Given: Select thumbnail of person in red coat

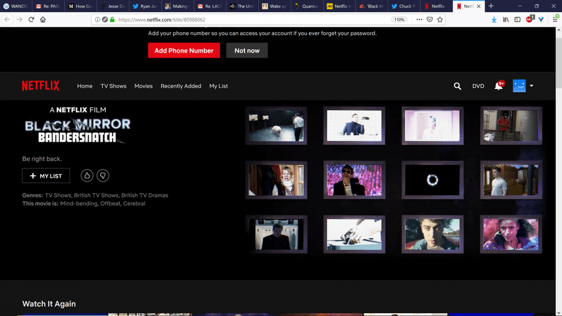Looking at the screenshot, I should point(510,126).
